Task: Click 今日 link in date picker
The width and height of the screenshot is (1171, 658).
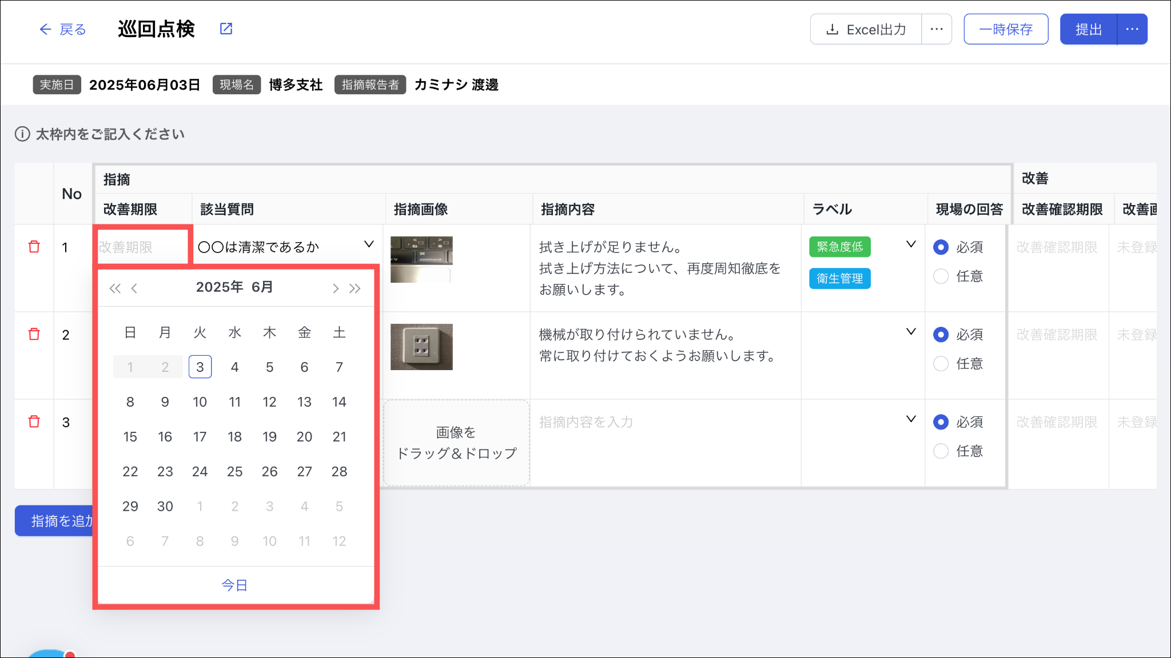Action: (x=234, y=585)
